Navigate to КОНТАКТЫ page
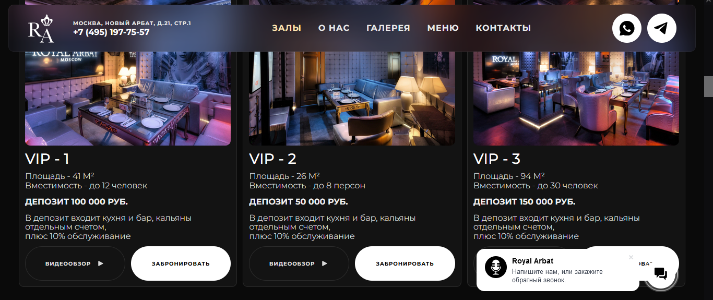 click(x=503, y=28)
